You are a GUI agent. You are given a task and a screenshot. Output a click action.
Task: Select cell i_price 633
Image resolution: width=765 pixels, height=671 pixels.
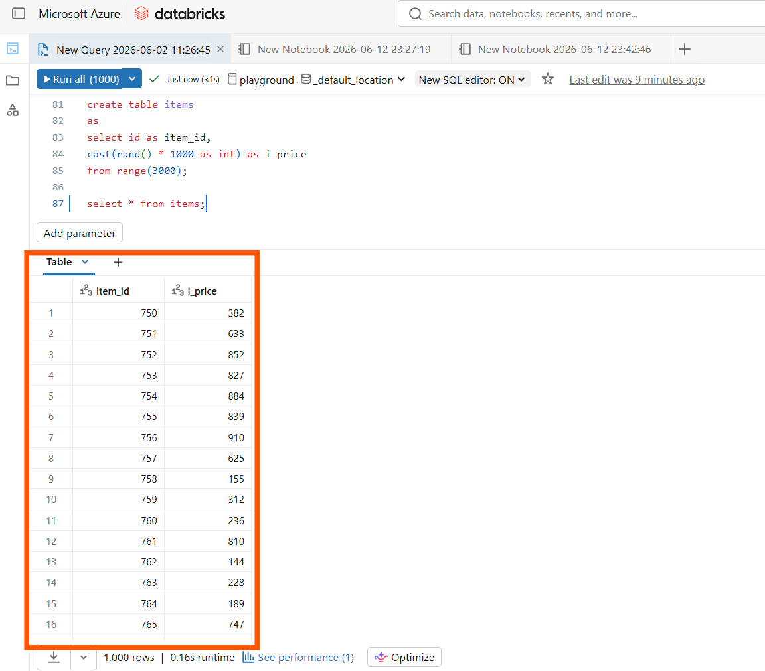pos(208,334)
